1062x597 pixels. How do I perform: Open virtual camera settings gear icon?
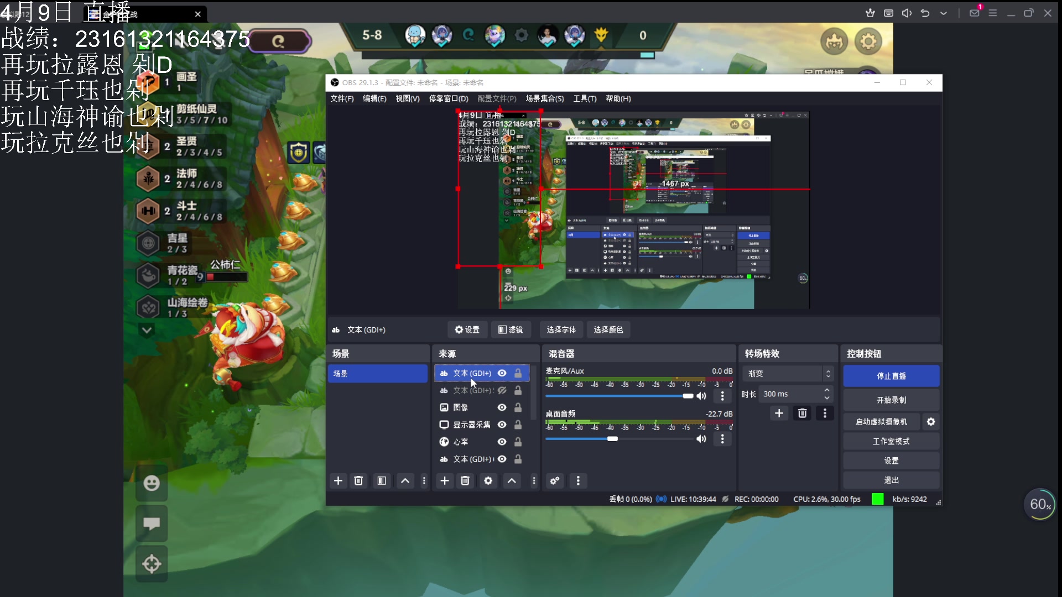coord(931,422)
